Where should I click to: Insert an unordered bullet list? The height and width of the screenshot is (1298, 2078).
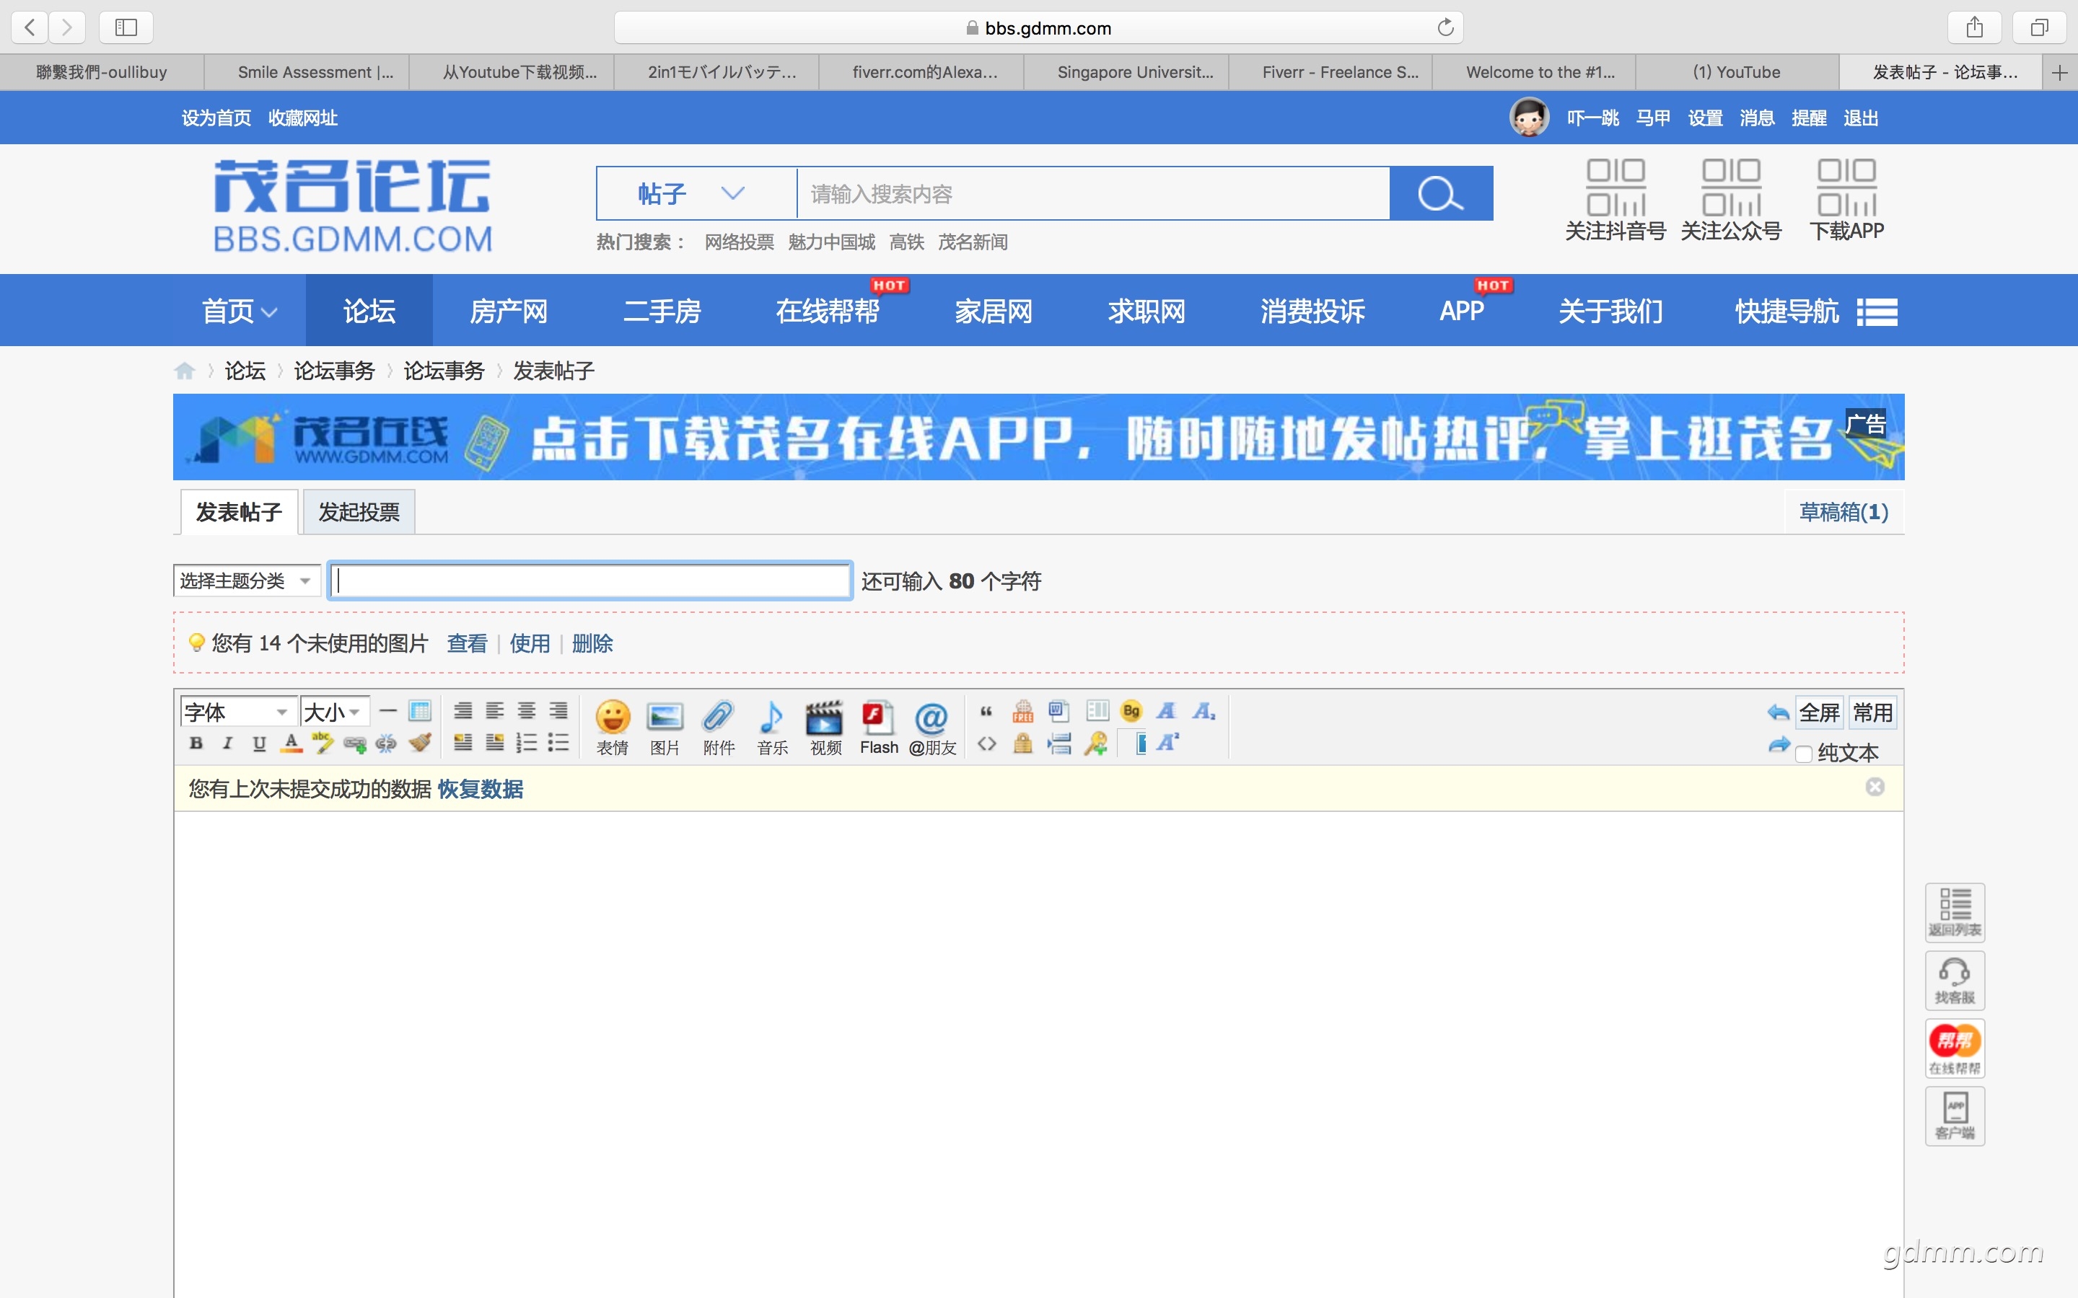point(558,743)
